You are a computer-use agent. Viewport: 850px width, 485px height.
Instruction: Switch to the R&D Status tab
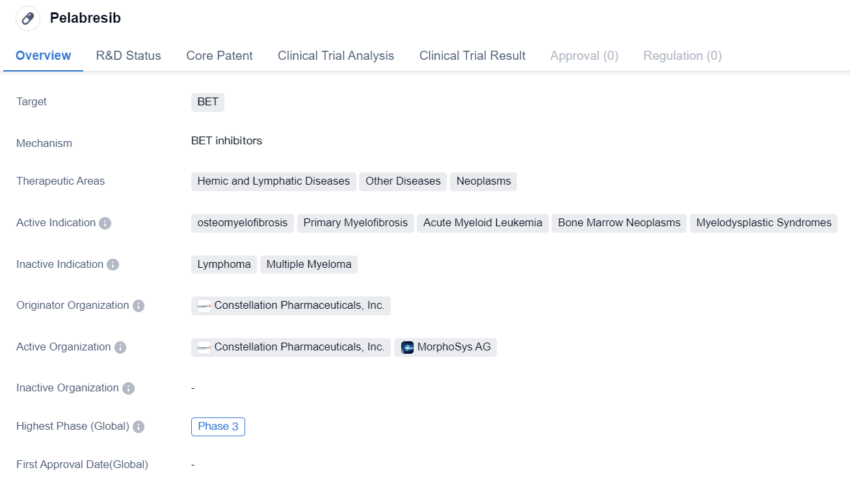point(128,55)
